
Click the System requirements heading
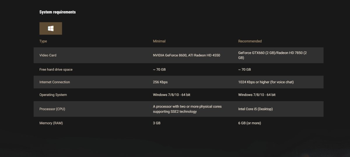[57, 12]
